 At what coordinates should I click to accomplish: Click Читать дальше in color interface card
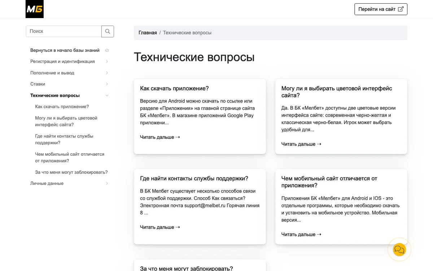(301, 144)
